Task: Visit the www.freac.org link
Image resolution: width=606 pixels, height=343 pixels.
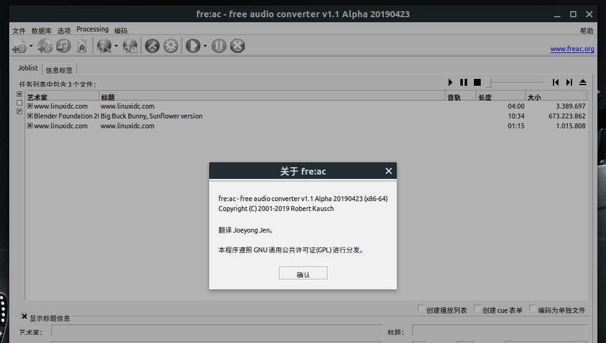Action: tap(572, 49)
